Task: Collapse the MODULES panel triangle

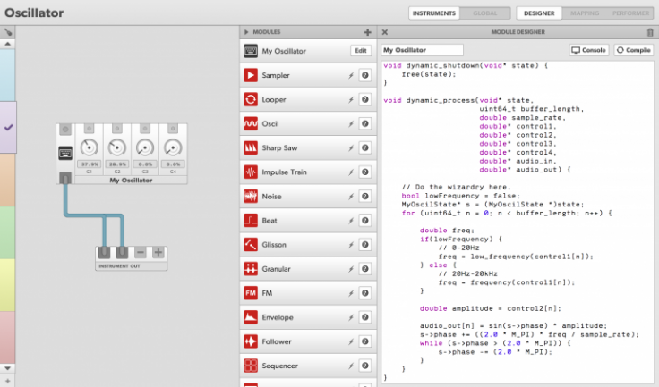Action: point(247,32)
